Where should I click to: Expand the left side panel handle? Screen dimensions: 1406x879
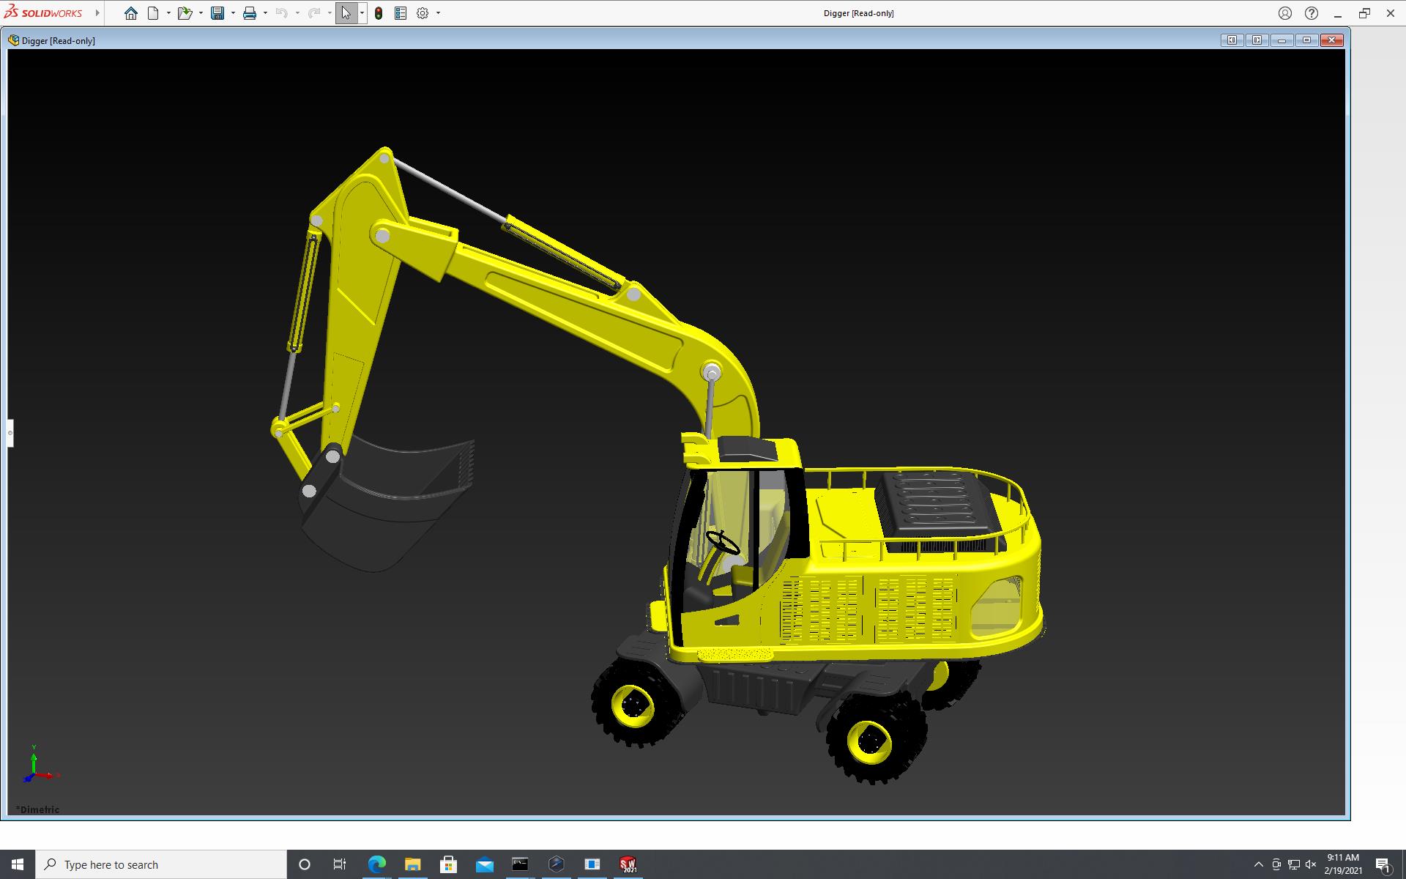click(x=10, y=433)
